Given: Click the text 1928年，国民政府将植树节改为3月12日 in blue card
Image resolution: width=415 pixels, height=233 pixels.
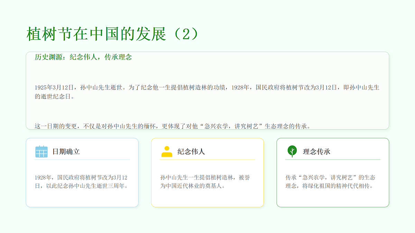Looking at the screenshot, I should pos(81,178).
